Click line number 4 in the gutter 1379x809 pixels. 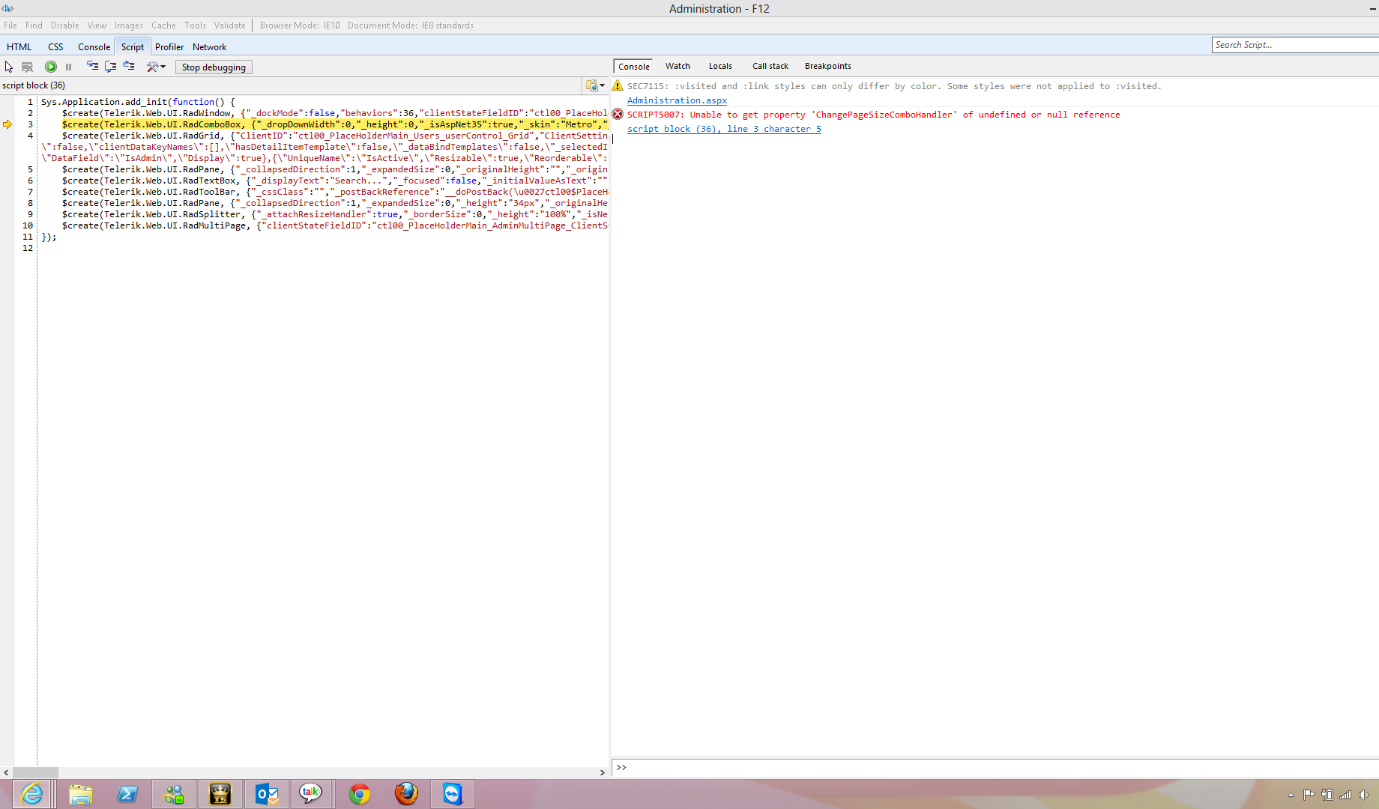coord(30,136)
